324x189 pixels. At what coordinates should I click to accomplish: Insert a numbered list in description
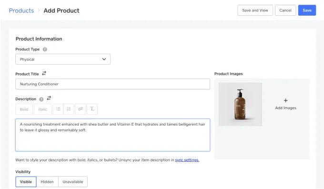tap(69, 109)
